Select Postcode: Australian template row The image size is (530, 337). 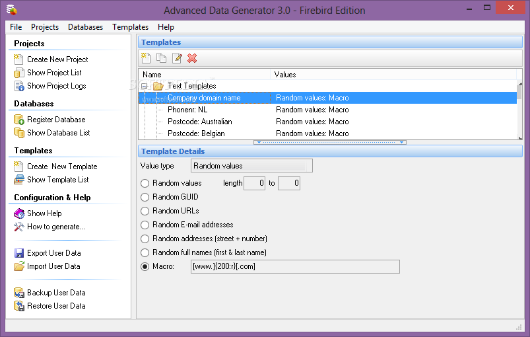327,122
